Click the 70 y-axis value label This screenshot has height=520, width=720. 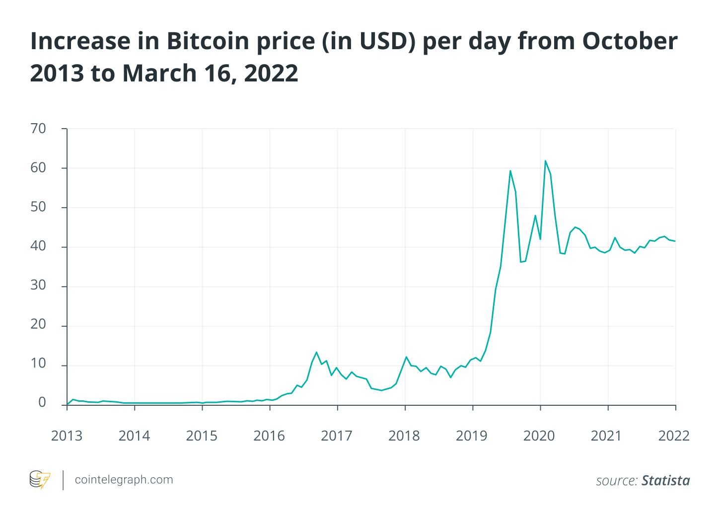coord(38,129)
